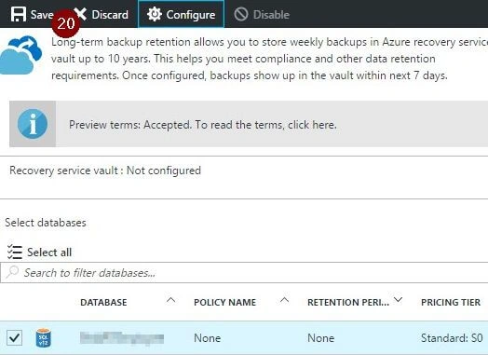Click the Standard: S0 pricing tier cell
Image resolution: width=488 pixels, height=355 pixels.
(x=452, y=338)
